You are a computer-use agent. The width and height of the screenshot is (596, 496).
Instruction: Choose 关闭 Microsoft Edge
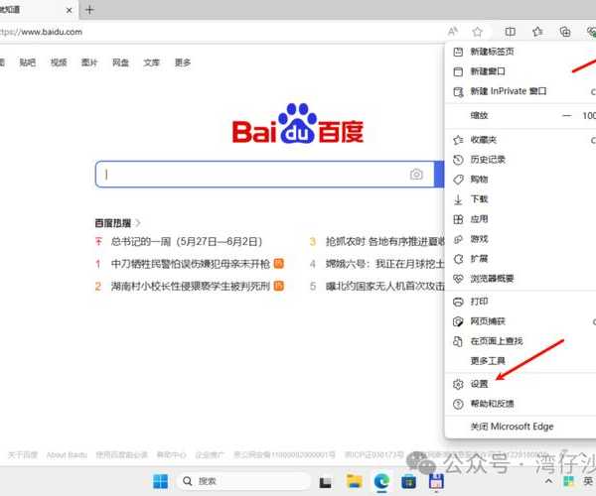[520, 427]
